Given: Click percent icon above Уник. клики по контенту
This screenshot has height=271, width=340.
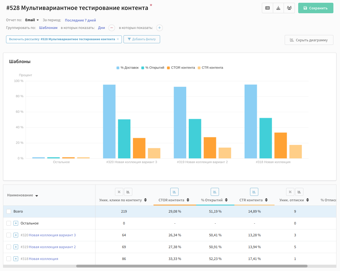Looking at the screenshot, I should 119,192.
